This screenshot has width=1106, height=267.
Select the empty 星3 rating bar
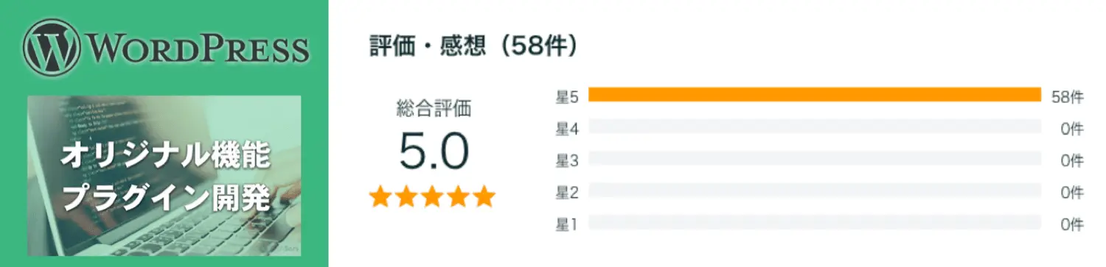click(814, 160)
